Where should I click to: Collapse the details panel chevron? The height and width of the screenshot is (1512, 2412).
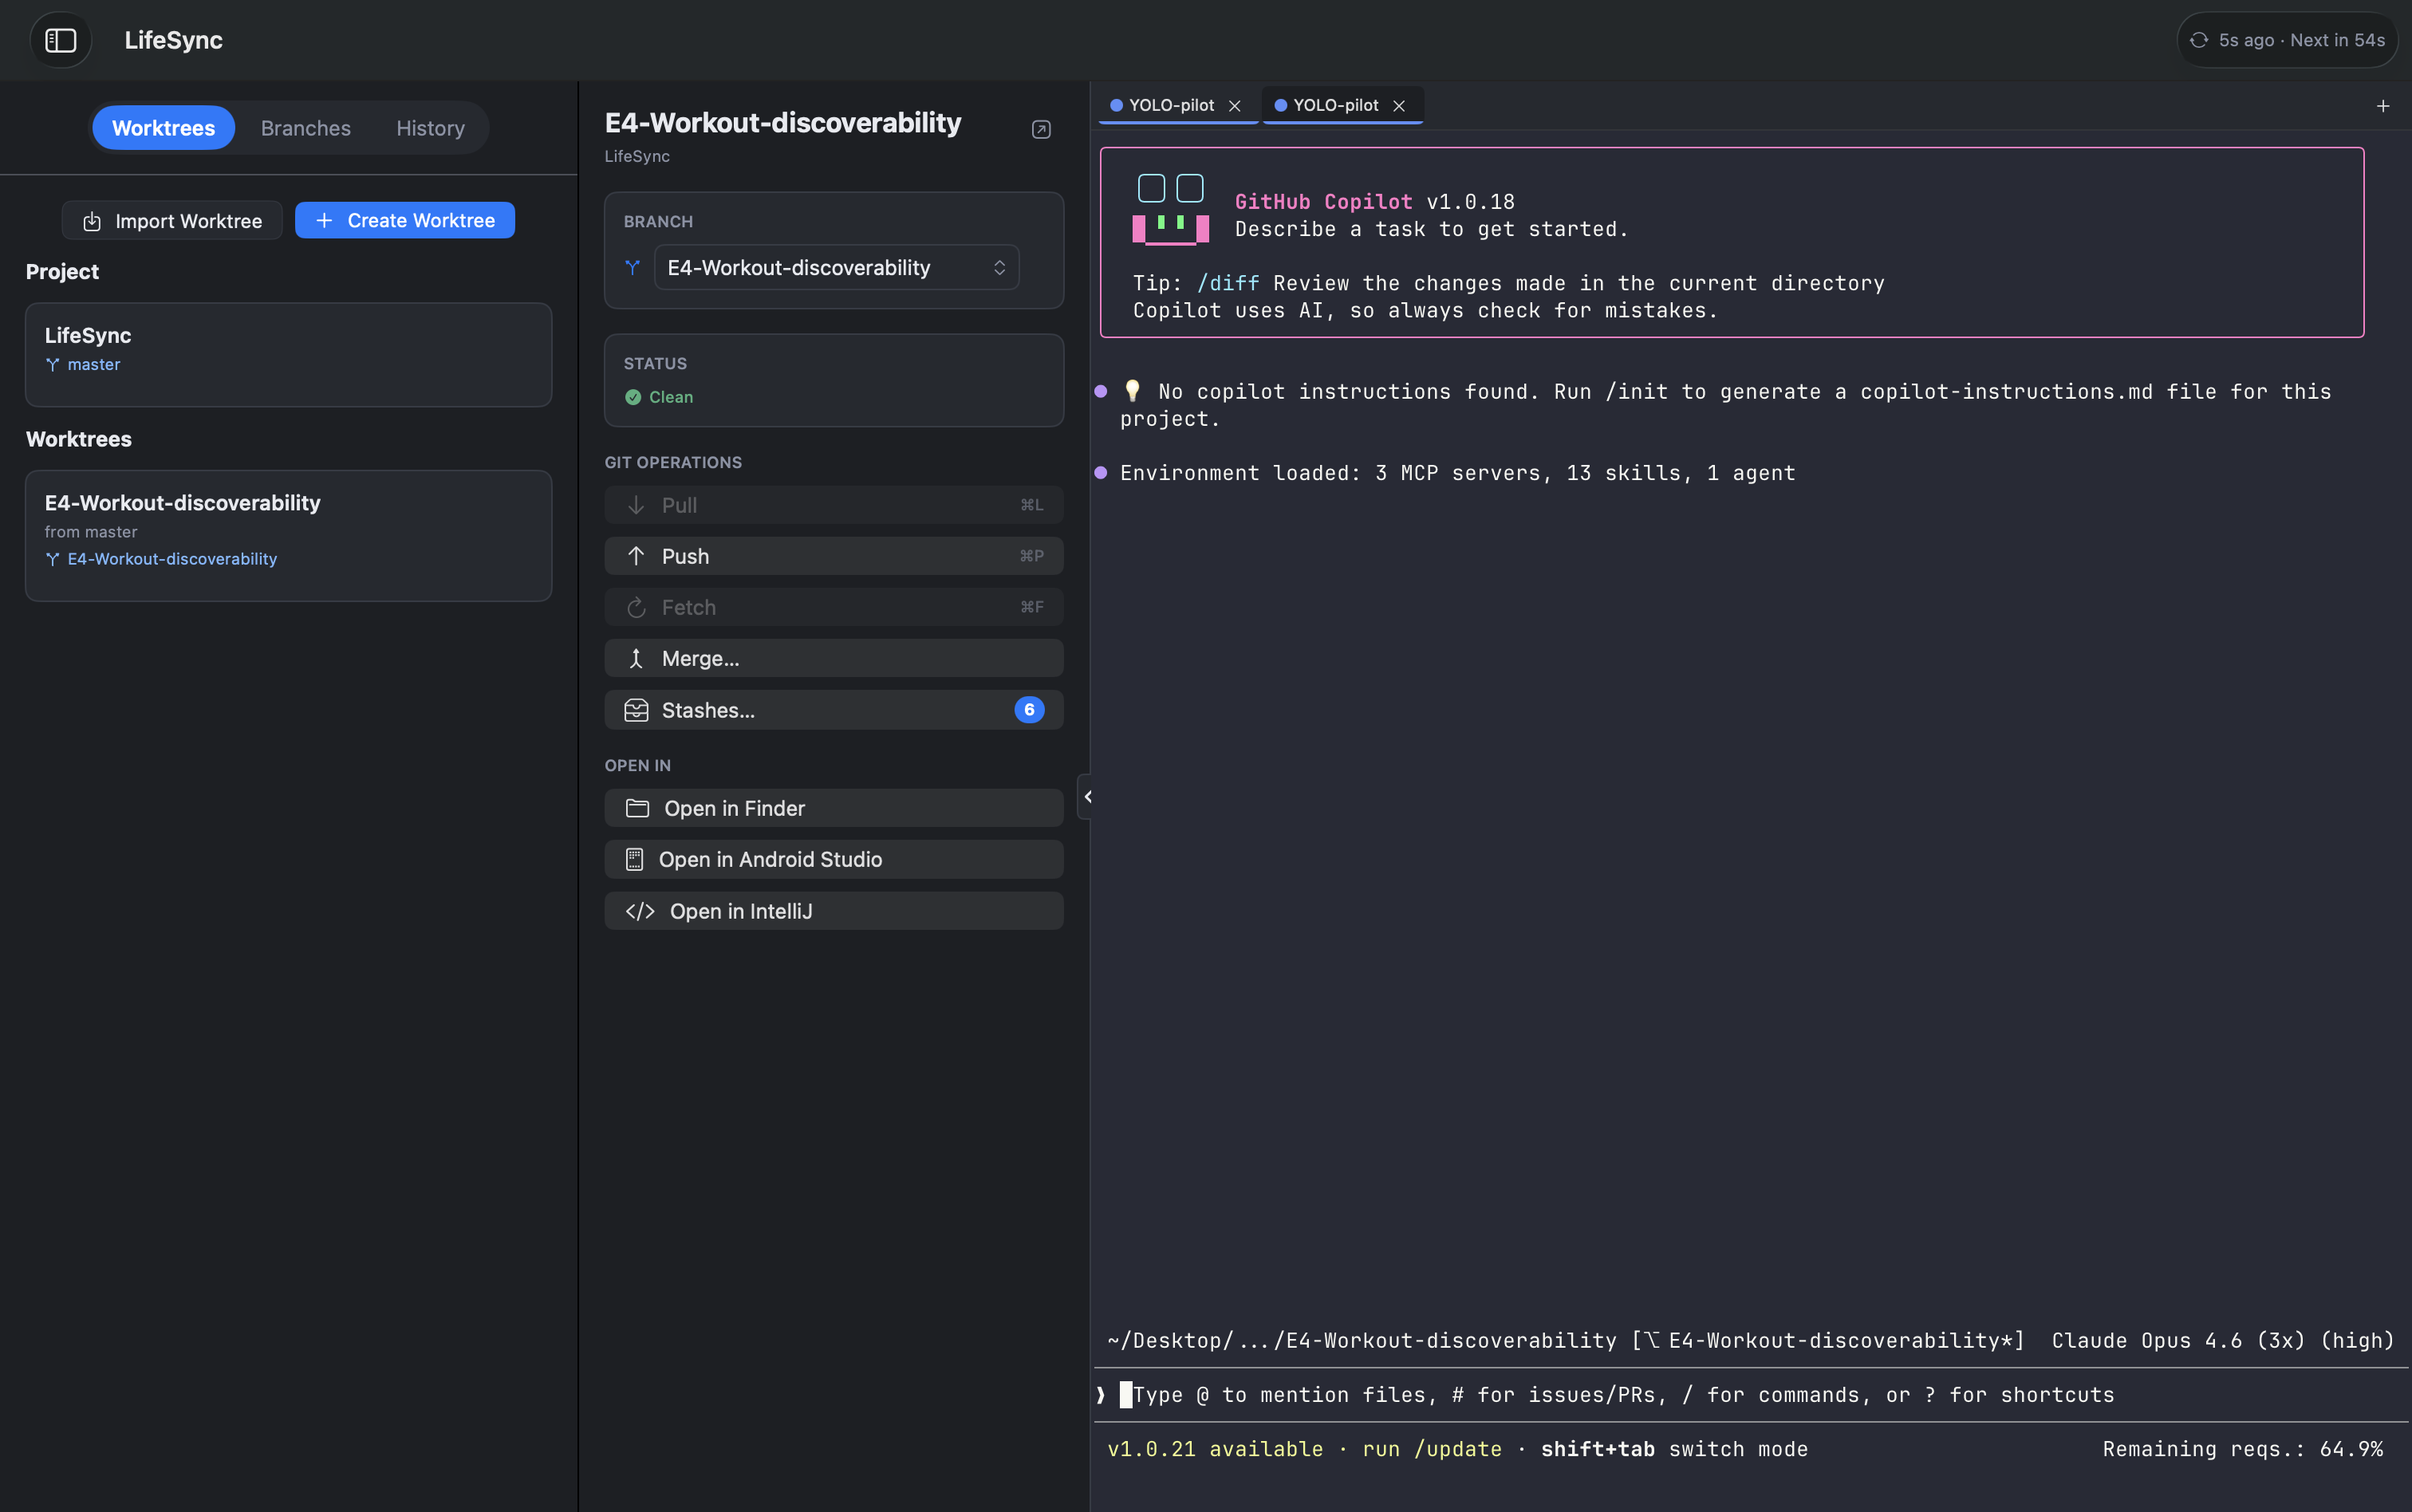pyautogui.click(x=1087, y=797)
